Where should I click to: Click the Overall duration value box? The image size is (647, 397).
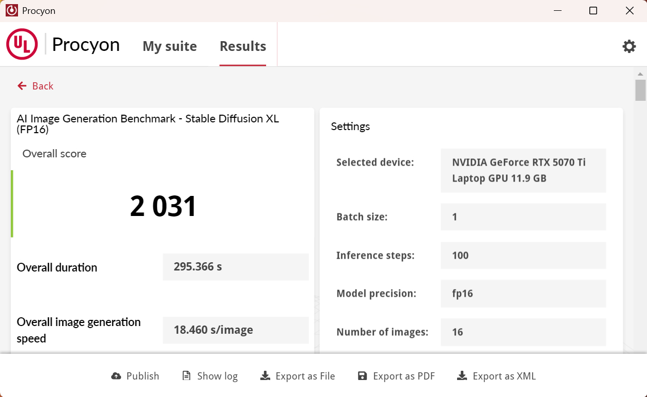click(235, 266)
